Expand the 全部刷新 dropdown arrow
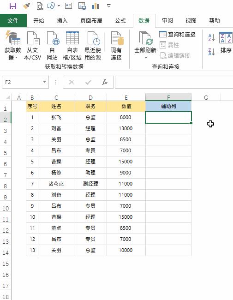233x300 pixels. 146,57
